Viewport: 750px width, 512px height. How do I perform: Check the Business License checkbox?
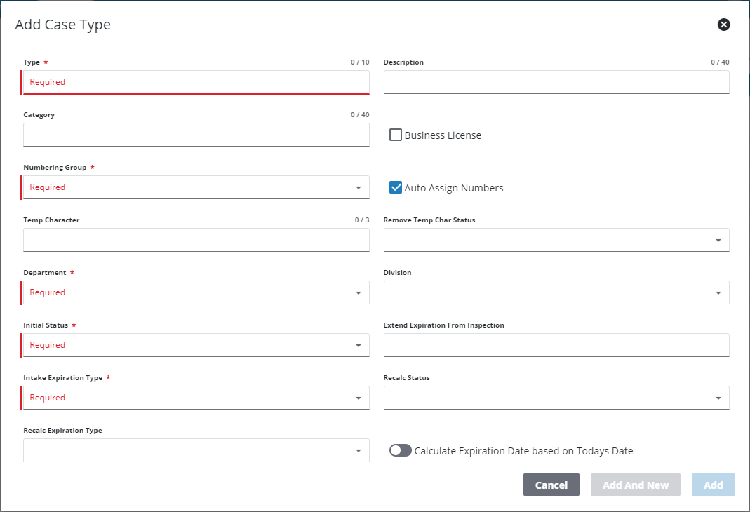(396, 135)
